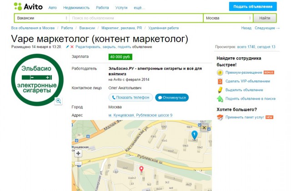This screenshot has height=191, width=291.
Task: Click the red location pin on map
Action: pyautogui.click(x=141, y=169)
